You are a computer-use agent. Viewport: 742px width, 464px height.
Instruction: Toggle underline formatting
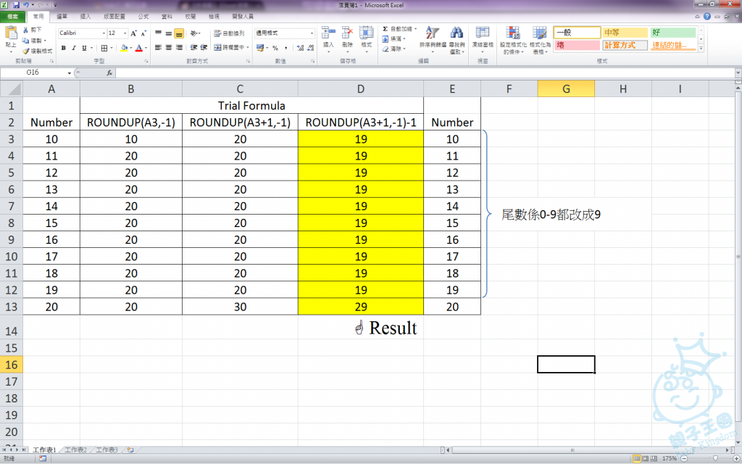pos(84,48)
